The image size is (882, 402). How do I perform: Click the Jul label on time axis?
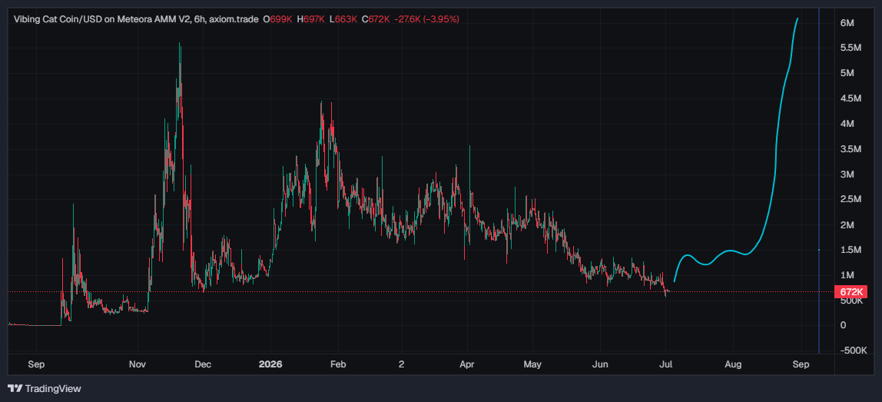(665, 364)
